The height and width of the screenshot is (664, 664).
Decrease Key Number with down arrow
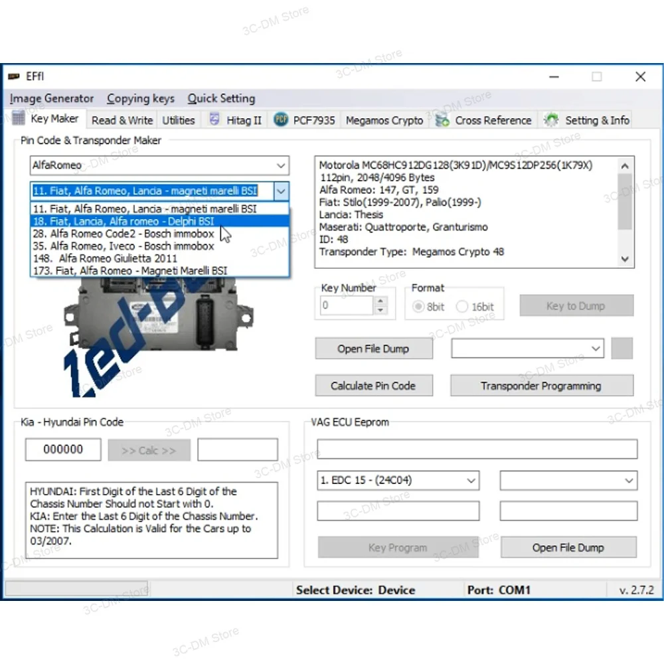(380, 310)
